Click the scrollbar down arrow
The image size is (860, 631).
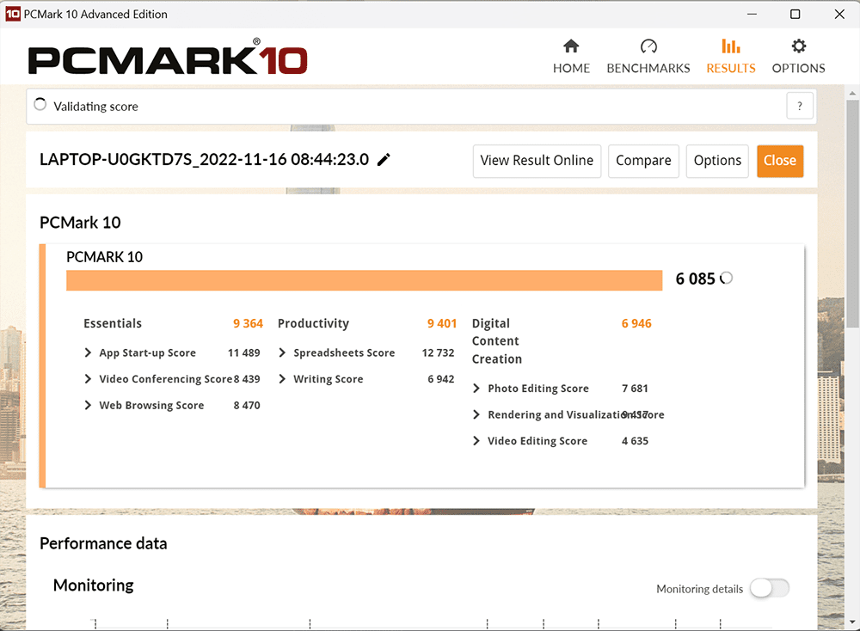tap(852, 622)
